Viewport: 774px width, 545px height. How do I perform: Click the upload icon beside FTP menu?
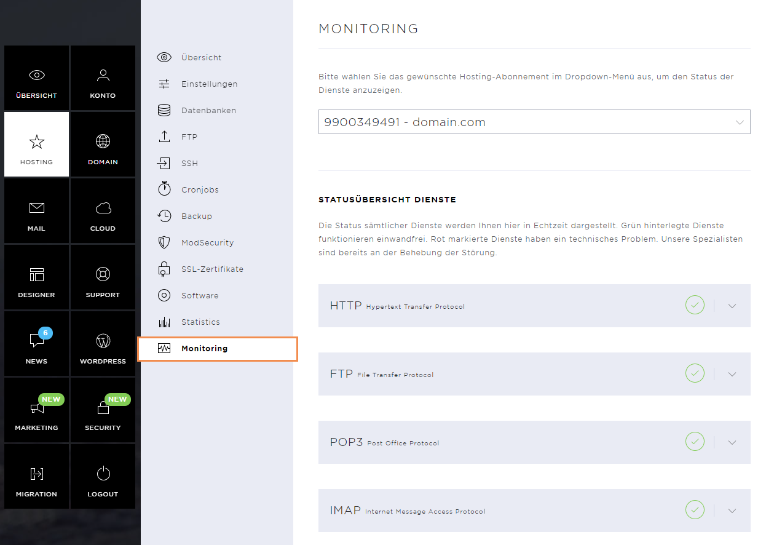click(164, 137)
